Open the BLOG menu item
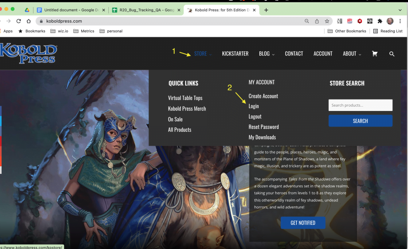408x249 pixels. [264, 54]
